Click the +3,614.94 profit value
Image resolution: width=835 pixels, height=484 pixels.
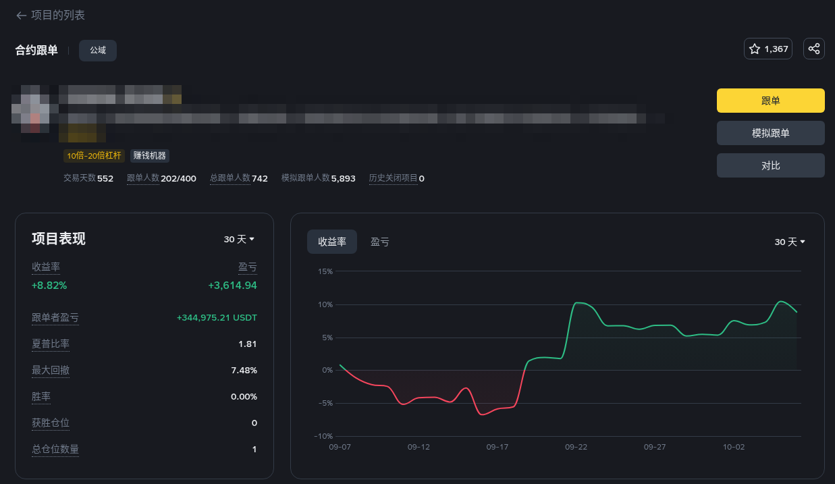tap(232, 285)
